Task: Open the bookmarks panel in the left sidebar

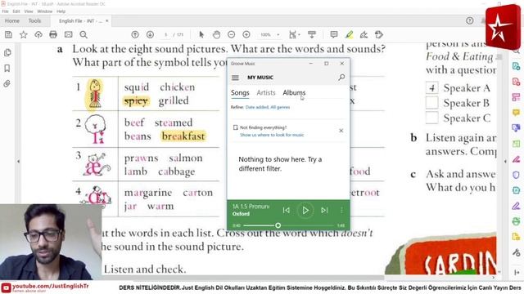Action: pyautogui.click(x=7, y=69)
